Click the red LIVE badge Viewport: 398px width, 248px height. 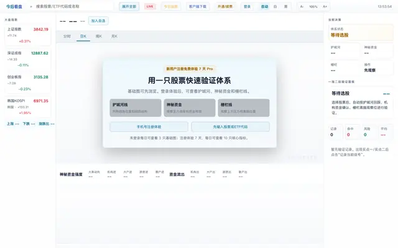pos(150,7)
